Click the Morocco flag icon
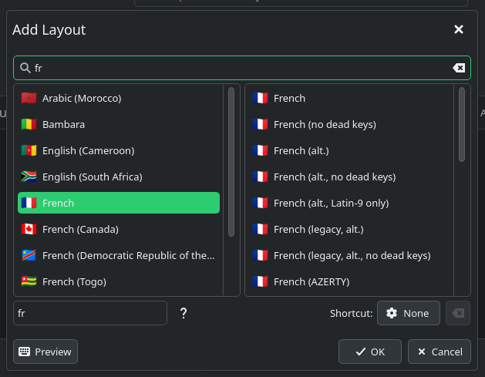This screenshot has height=377, width=485. [x=29, y=98]
